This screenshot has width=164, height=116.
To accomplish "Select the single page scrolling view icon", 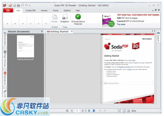I will pyautogui.click(x=124, y=111).
